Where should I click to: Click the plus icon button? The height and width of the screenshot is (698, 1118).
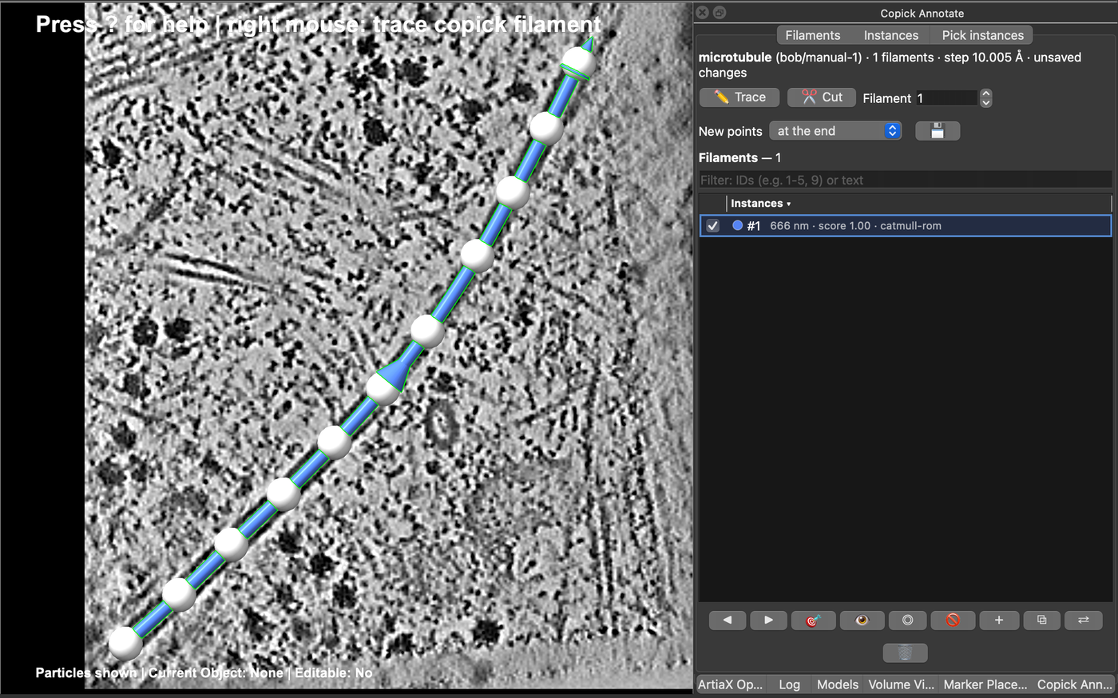(x=999, y=620)
